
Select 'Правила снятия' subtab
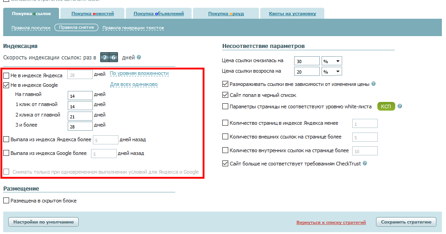76,27
